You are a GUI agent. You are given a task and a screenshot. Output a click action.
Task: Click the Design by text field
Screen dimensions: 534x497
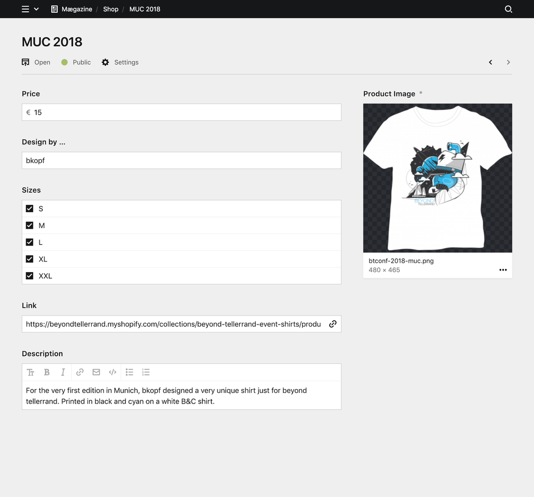pos(181,160)
